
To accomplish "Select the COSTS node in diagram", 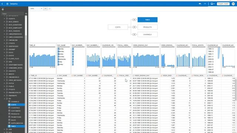I will point(118,27).
